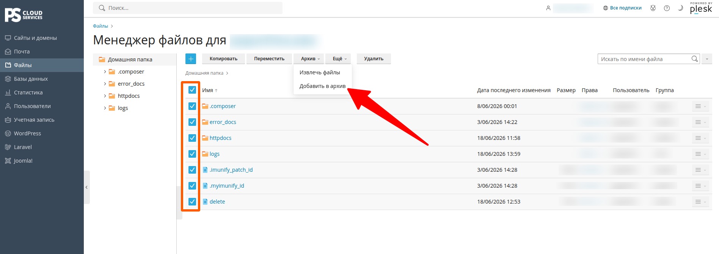
Task: Open Laravel from the sidebar
Action: (23, 147)
